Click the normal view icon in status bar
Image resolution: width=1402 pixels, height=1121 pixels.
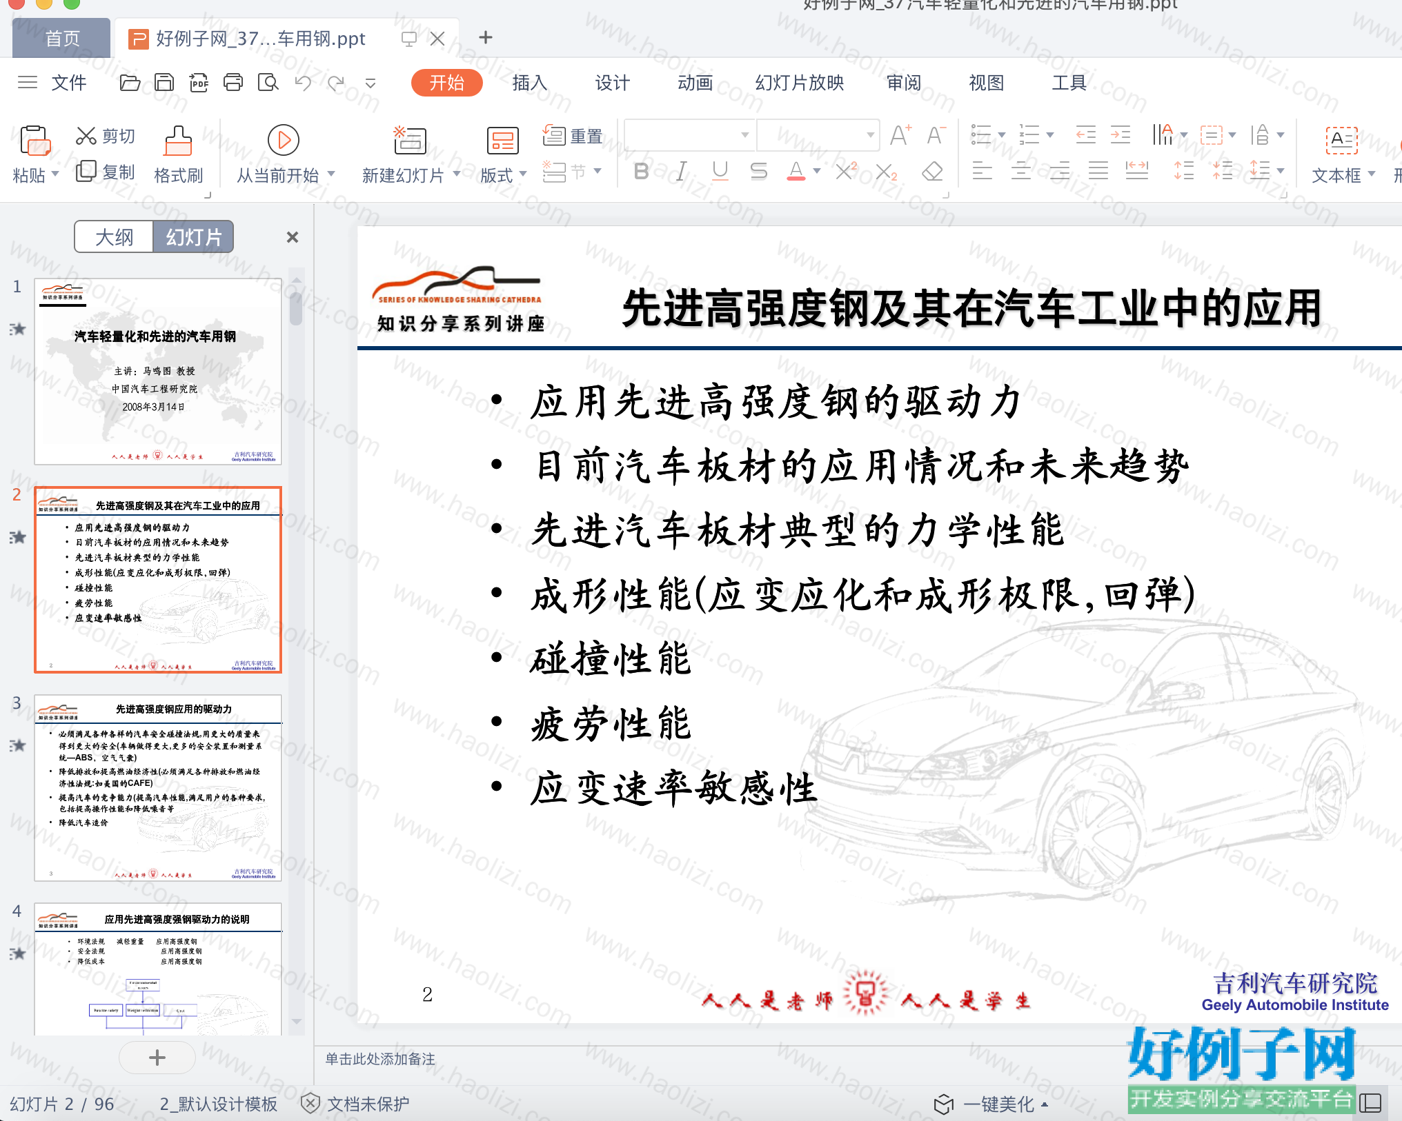click(x=1370, y=1103)
